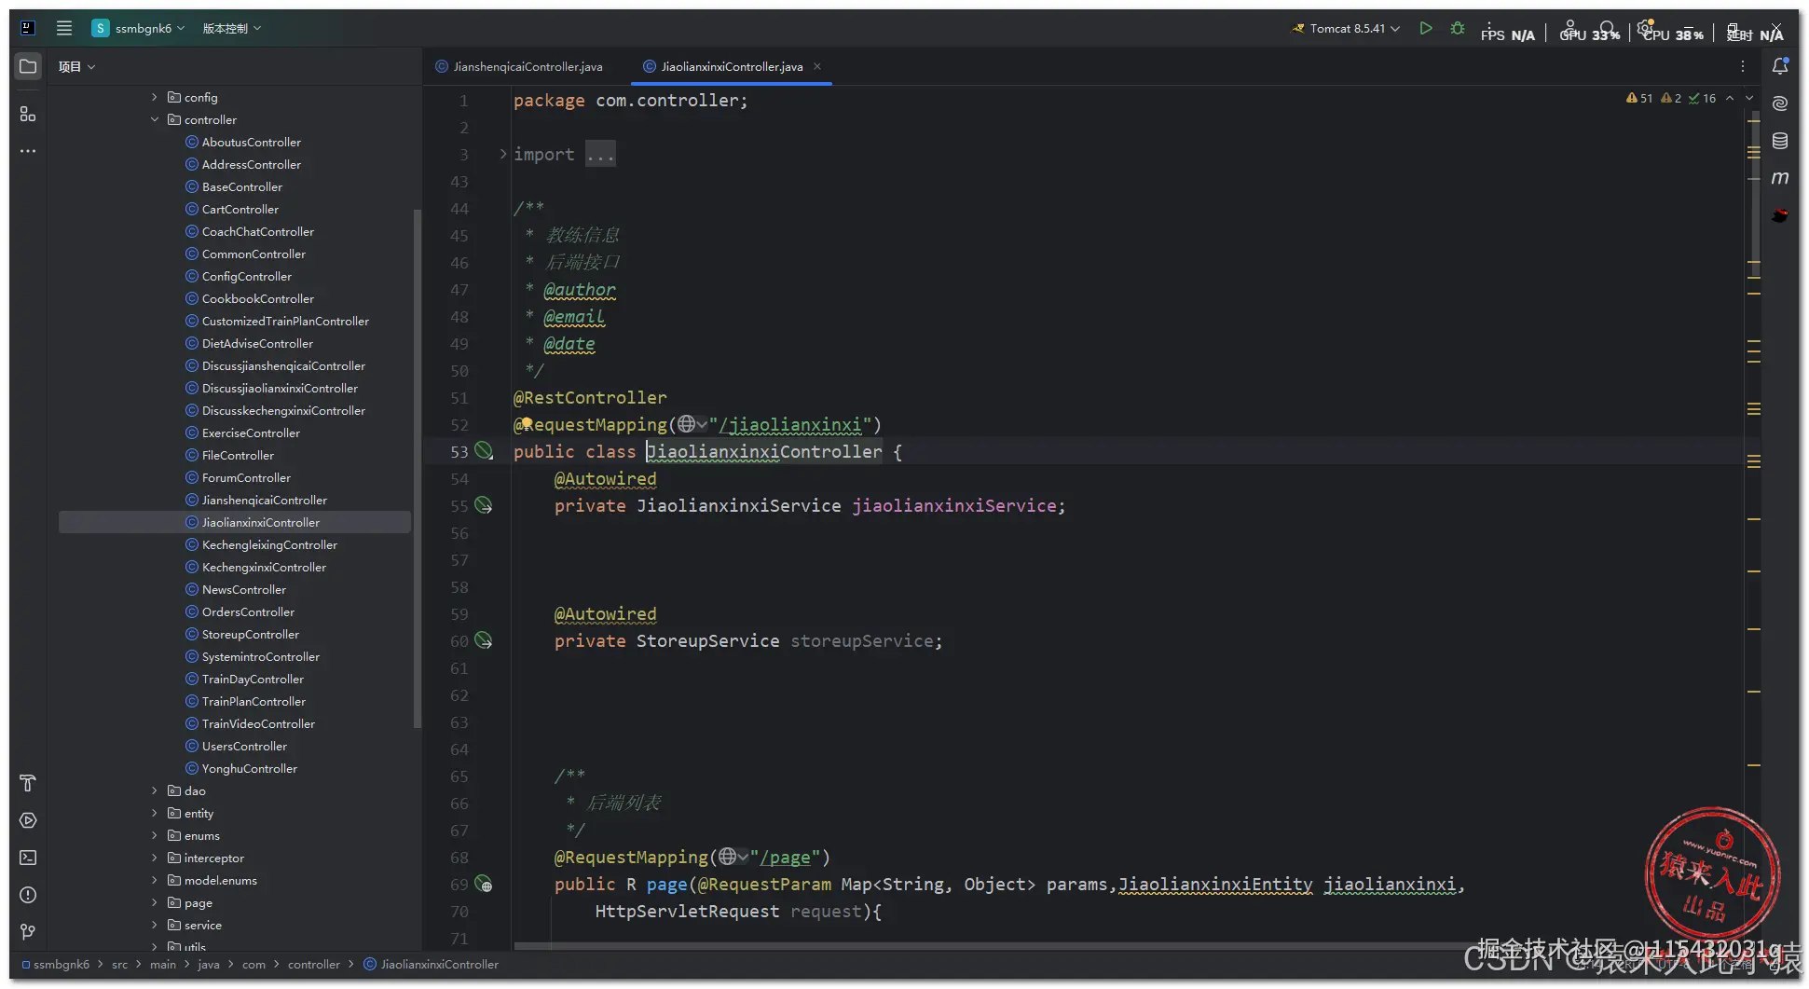Click the 16 typos inspection counter
Image resolution: width=1809 pixels, height=989 pixels.
[1702, 98]
